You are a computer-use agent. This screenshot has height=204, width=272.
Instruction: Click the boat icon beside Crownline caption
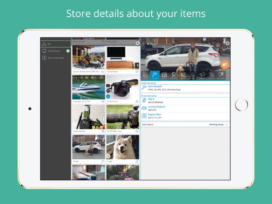click(x=102, y=102)
